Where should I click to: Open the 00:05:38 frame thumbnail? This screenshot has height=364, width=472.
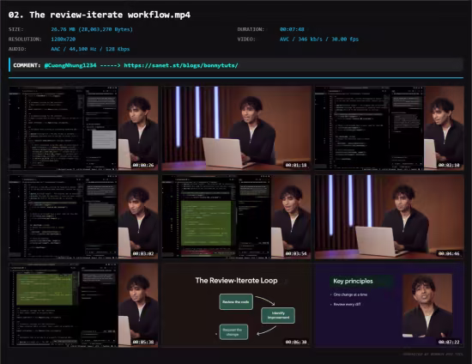(83, 306)
